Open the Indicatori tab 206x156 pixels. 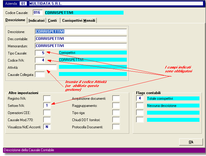pyautogui.click(x=37, y=21)
